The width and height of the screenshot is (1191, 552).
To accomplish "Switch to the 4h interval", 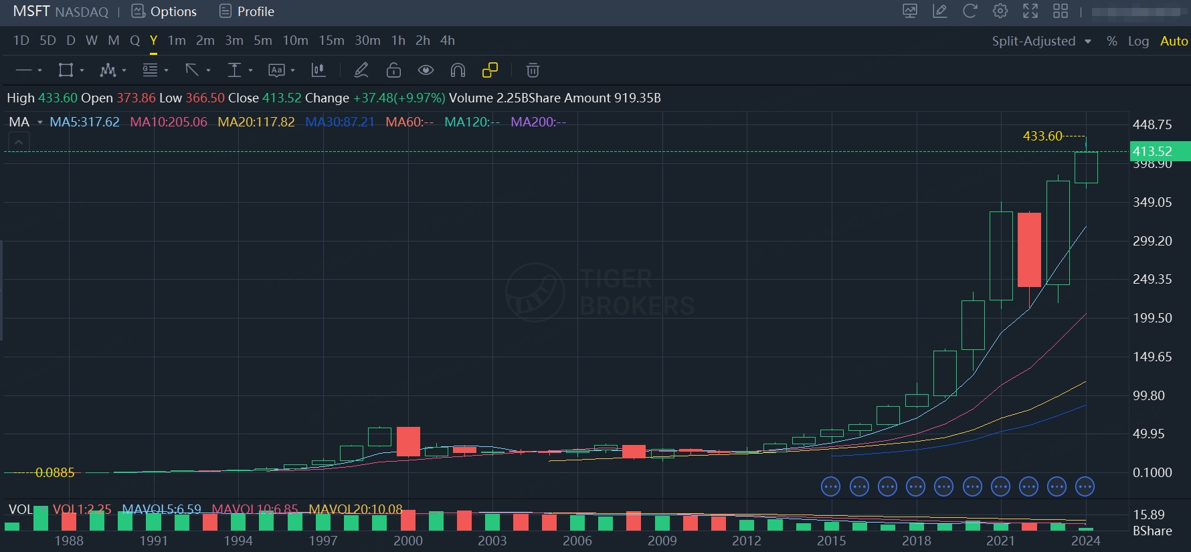I will click(448, 40).
